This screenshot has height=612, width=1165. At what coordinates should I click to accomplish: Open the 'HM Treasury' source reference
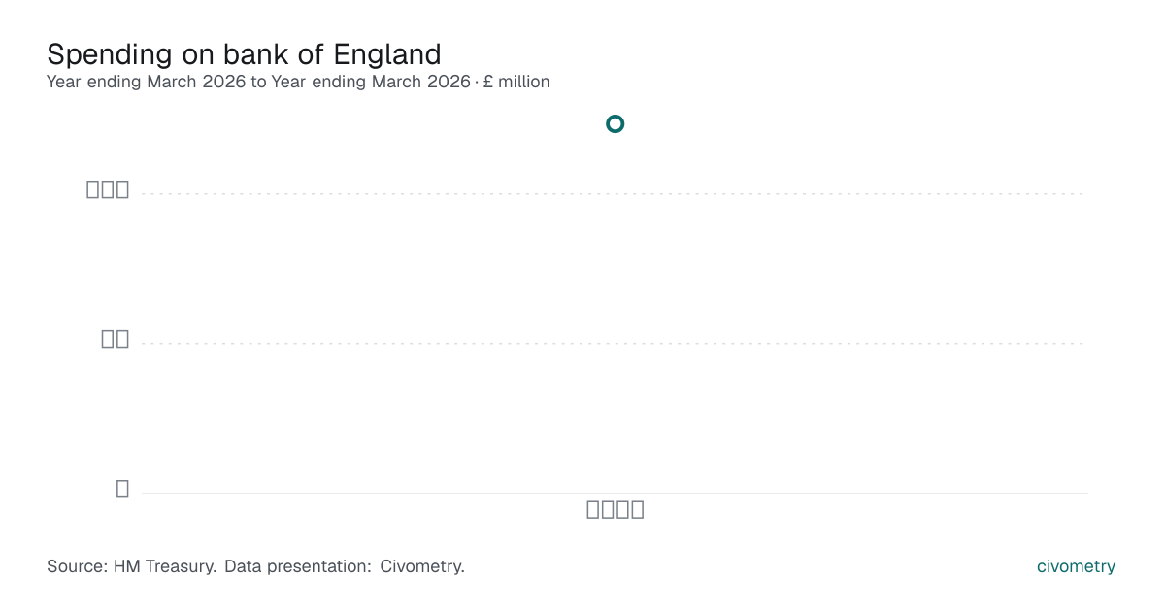(164, 566)
